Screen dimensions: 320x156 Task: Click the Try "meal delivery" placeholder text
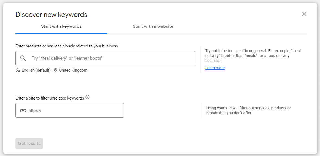[x=67, y=58]
